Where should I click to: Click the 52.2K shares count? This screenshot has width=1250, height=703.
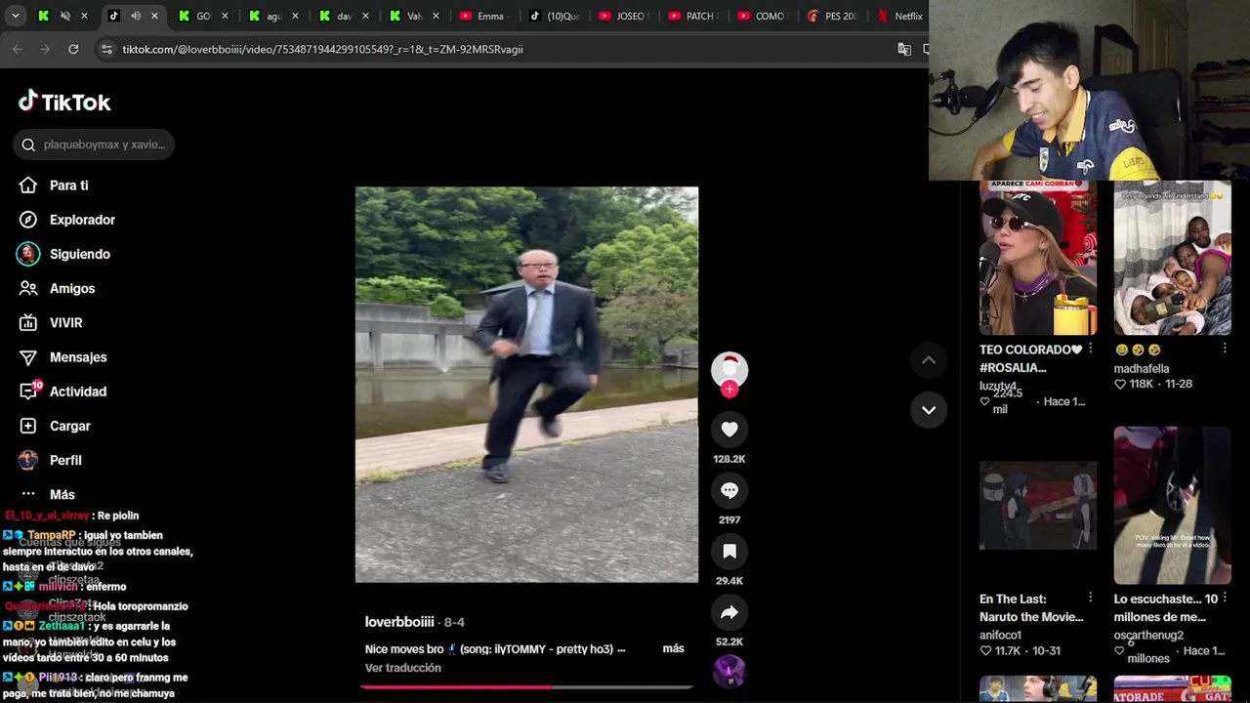click(x=729, y=642)
